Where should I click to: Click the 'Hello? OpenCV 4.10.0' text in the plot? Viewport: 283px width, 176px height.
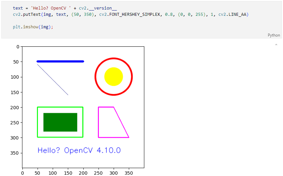click(79, 150)
